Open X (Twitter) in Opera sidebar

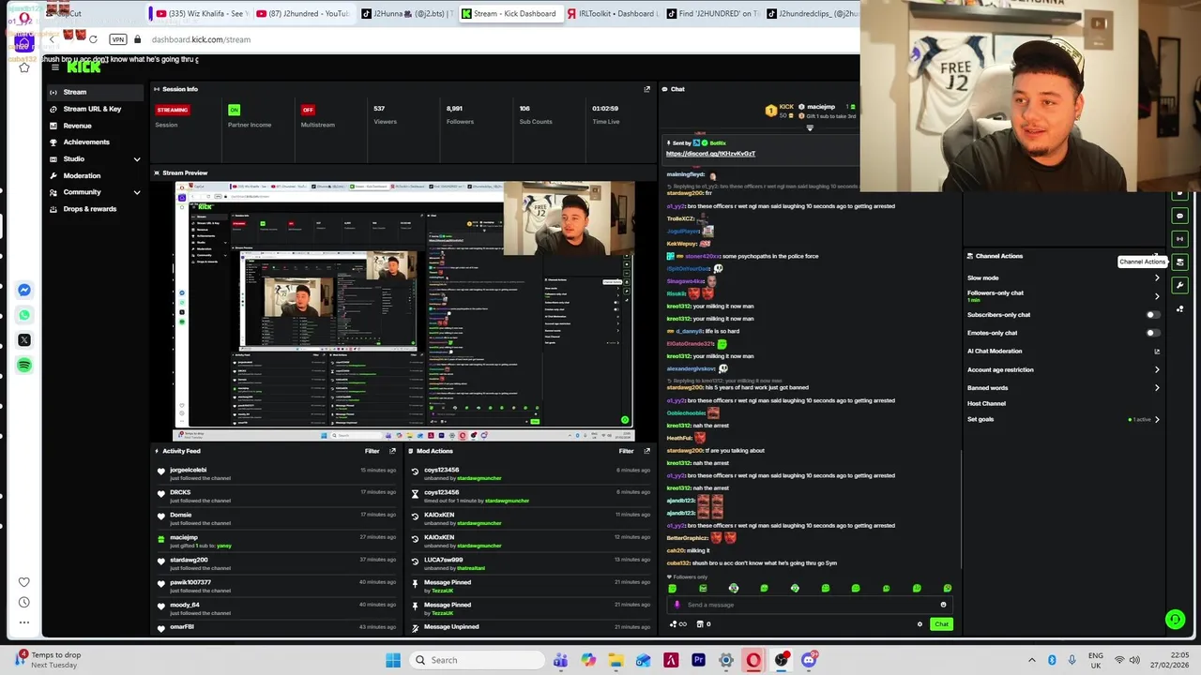pyautogui.click(x=24, y=340)
